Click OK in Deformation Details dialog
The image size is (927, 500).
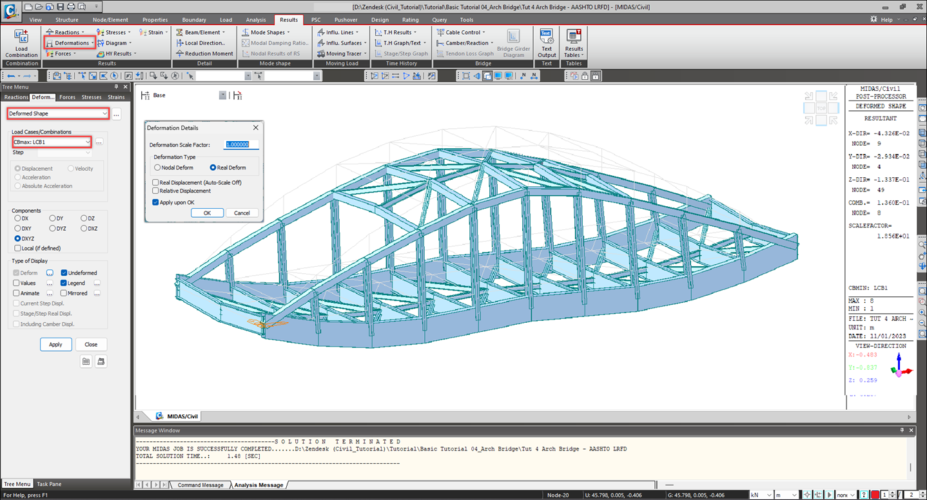[207, 213]
